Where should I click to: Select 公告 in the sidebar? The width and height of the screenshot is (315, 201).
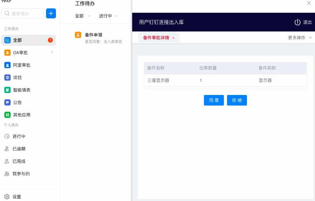click(28, 102)
